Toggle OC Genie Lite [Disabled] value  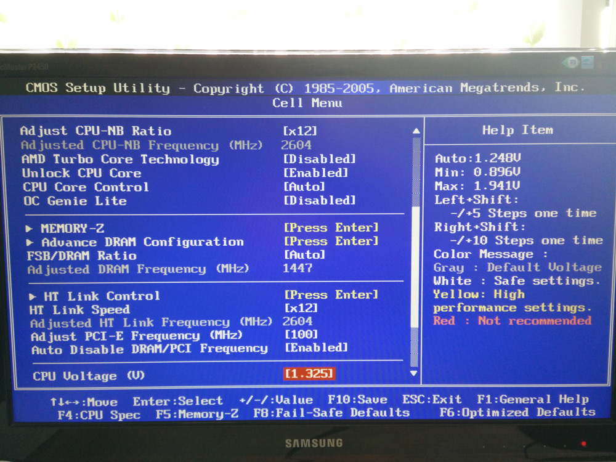click(319, 200)
